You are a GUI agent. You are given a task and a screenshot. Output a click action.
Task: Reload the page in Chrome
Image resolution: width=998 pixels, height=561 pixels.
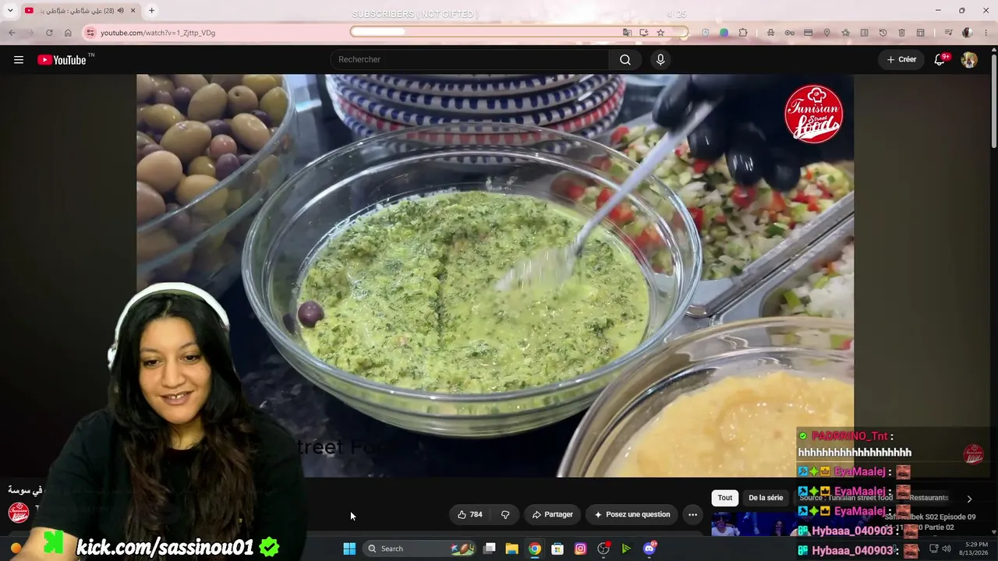click(x=49, y=33)
